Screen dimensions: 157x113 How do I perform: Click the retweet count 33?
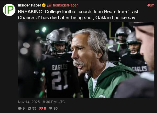34,109
